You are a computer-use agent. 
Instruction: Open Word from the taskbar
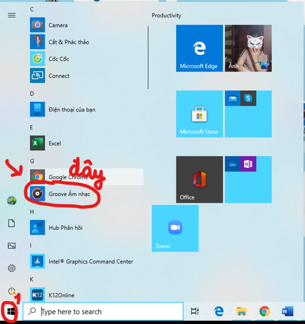click(287, 311)
